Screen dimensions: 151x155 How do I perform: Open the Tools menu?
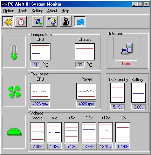click(x=23, y=11)
